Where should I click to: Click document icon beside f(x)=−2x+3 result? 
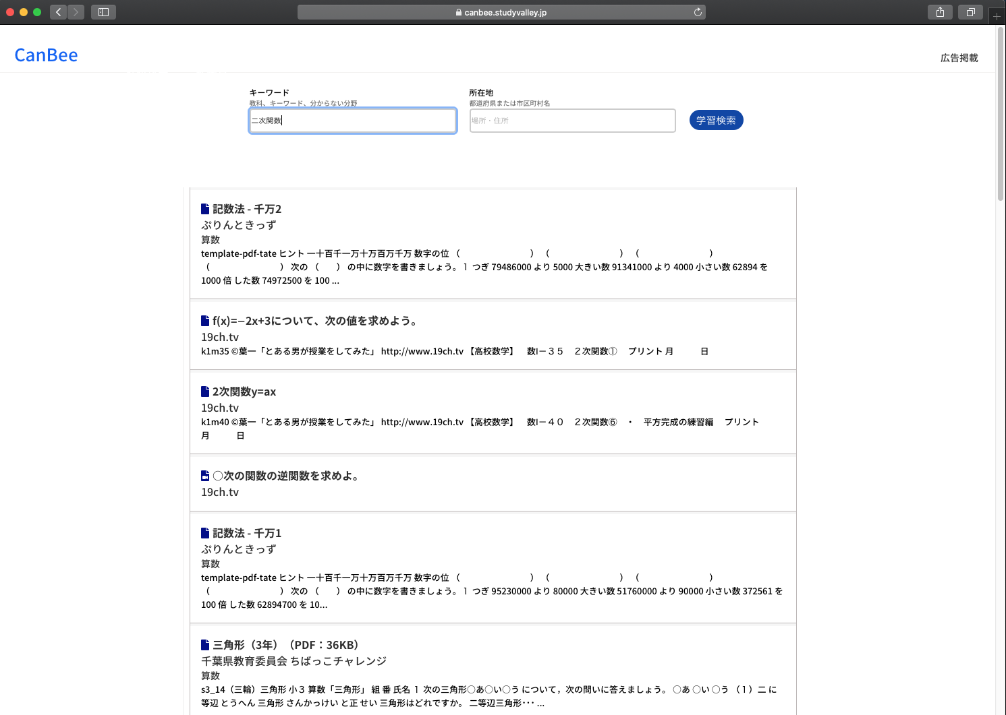click(x=205, y=321)
